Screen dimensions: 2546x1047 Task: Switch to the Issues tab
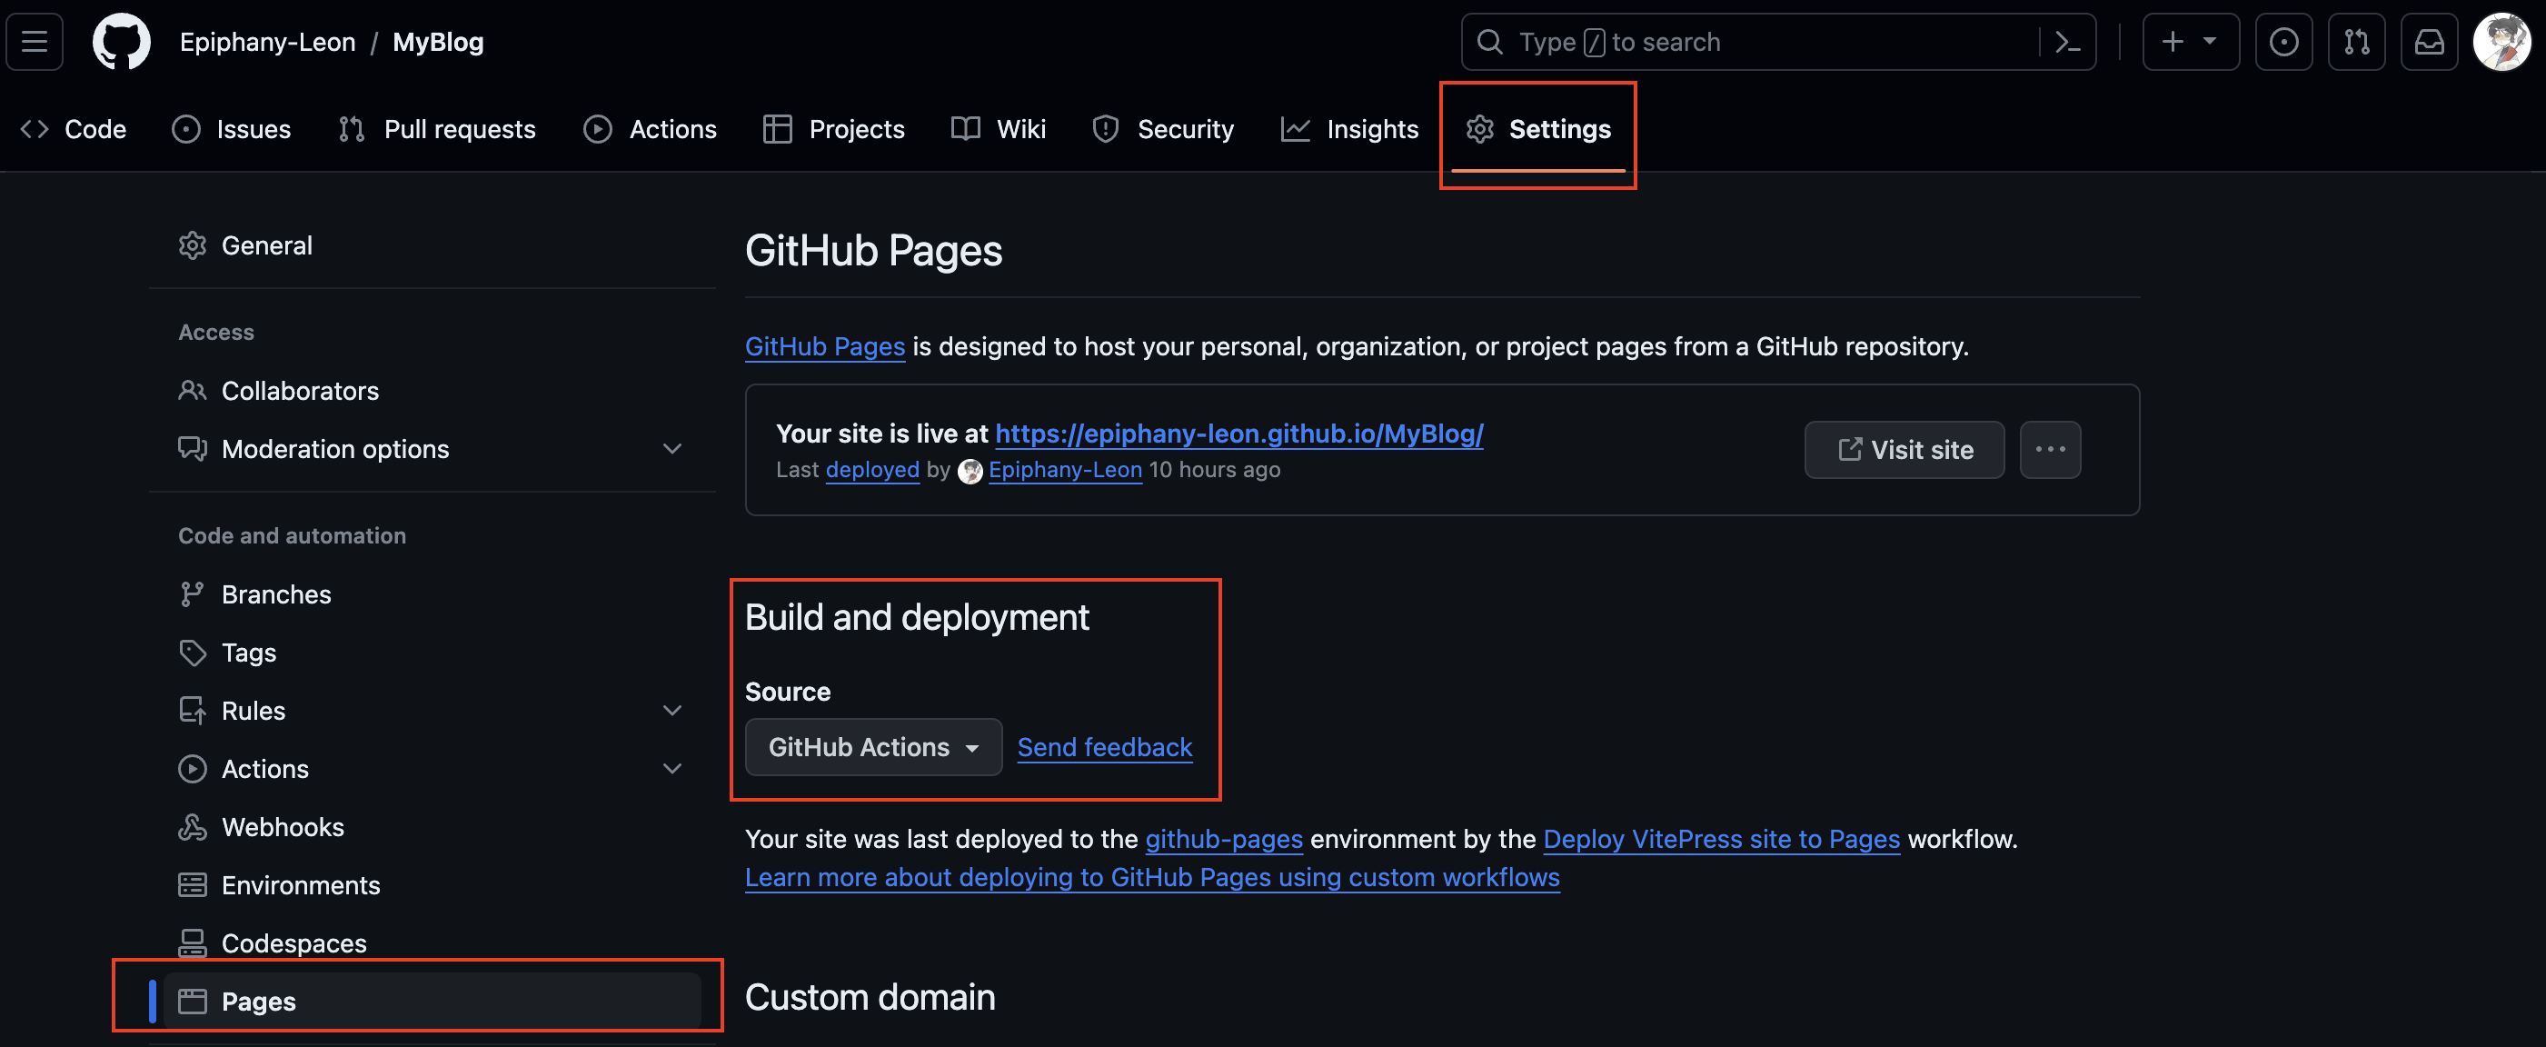pos(232,130)
